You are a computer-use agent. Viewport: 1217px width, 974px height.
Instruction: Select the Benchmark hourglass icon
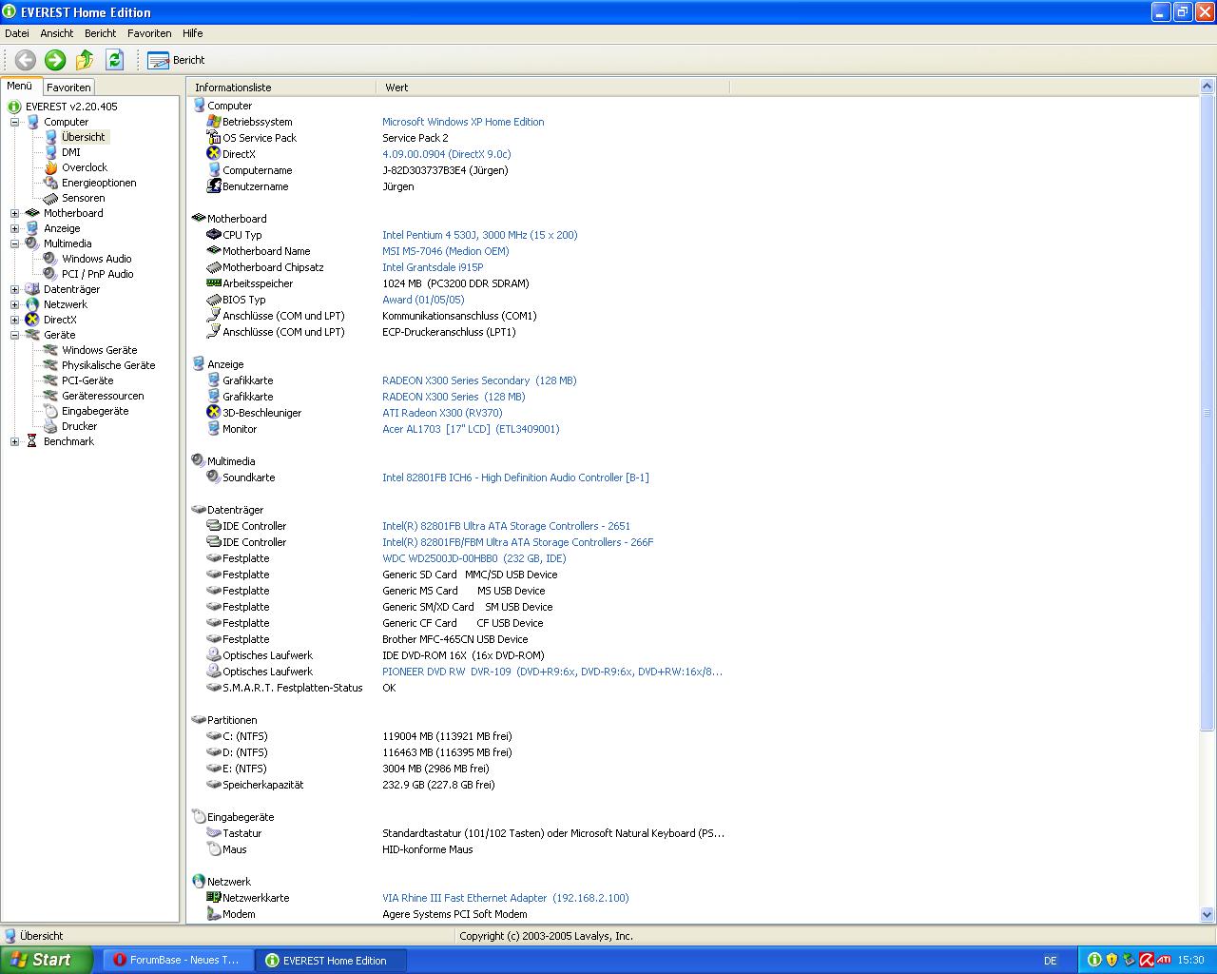click(x=32, y=441)
